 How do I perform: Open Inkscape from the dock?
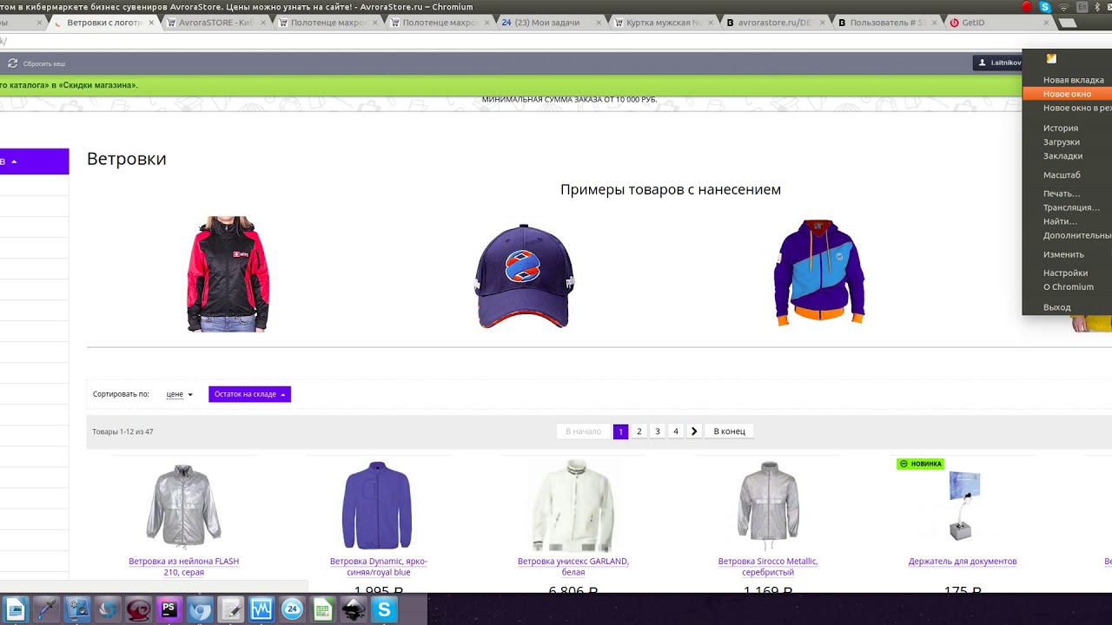tap(353, 610)
